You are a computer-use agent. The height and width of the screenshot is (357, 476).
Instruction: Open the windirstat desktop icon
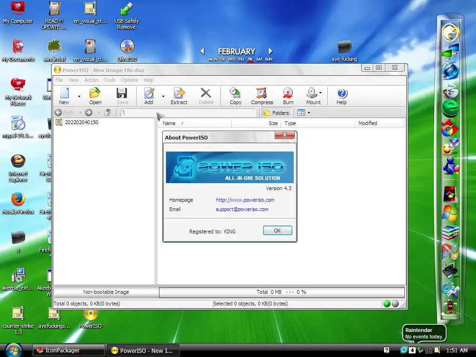[x=54, y=50]
